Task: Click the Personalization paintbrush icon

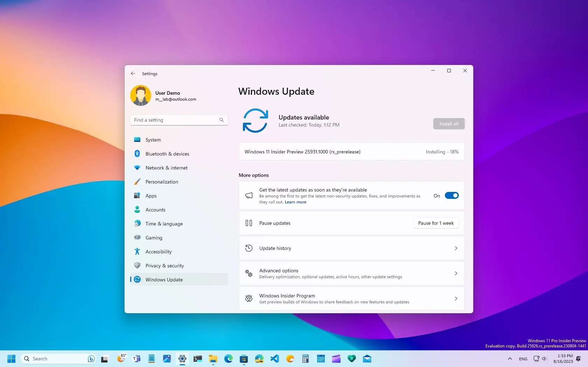Action: [x=137, y=181]
